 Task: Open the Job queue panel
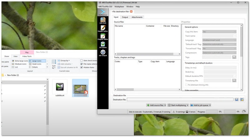coord(103,45)
